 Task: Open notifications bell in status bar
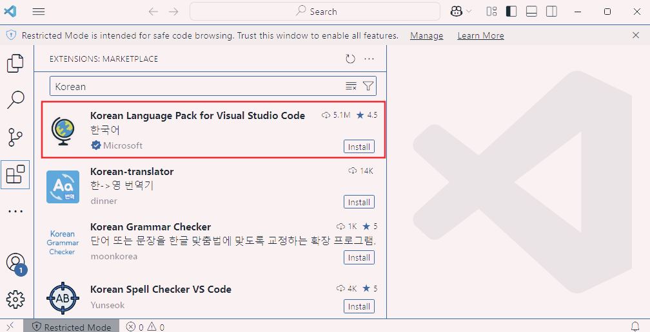click(635, 327)
